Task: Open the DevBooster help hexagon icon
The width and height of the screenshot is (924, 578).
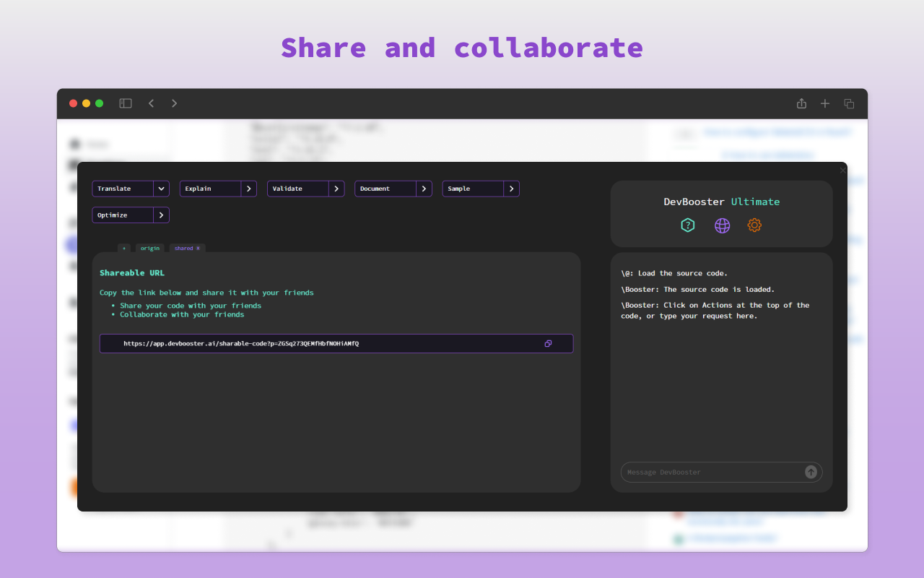Action: click(x=688, y=225)
